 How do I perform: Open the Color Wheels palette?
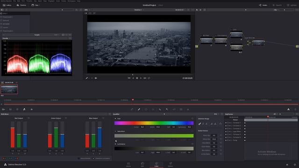pyautogui.click(x=17, y=109)
